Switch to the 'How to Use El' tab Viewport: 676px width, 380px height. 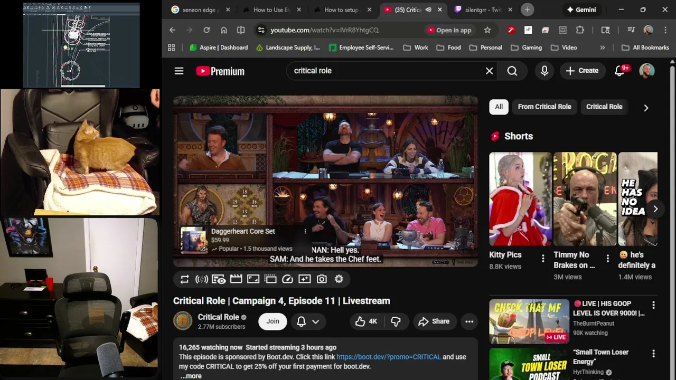(x=271, y=9)
